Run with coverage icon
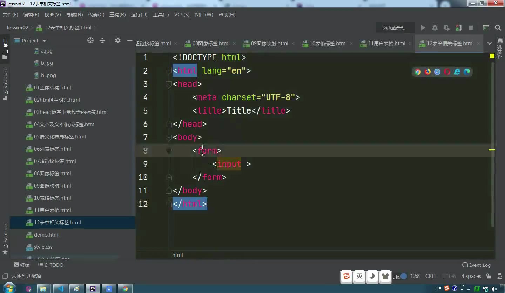505x293 pixels. (x=446, y=28)
